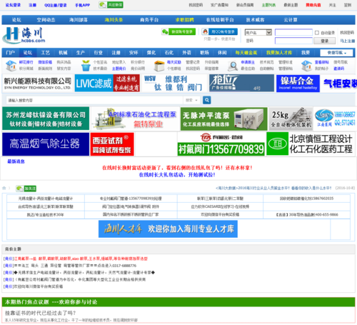The width and height of the screenshot is (357, 325).
Task: Click 我要加入人才库 in the nav bar
Action: tap(279, 53)
